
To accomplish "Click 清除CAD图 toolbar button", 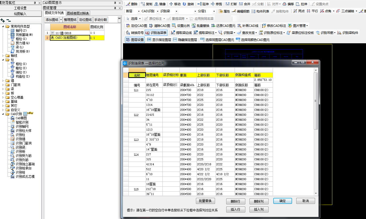I will coord(160,26).
